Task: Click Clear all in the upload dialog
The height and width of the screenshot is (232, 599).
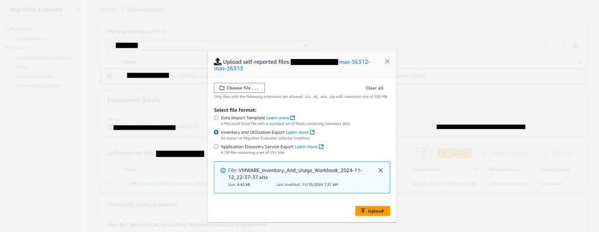Action: [374, 88]
